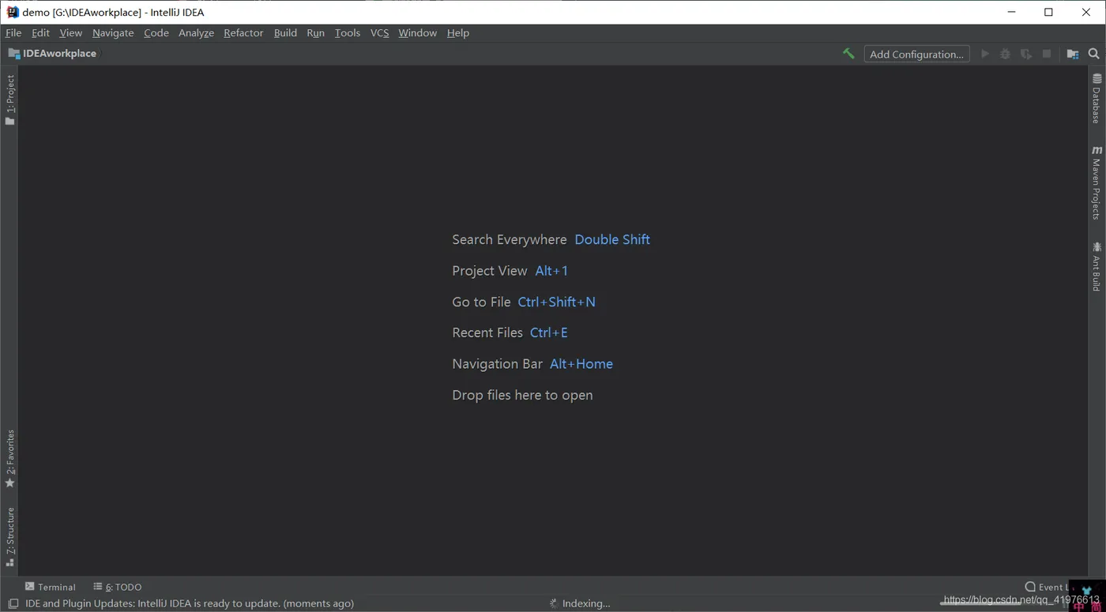This screenshot has width=1106, height=612.
Task: Open the Run menu
Action: (315, 32)
